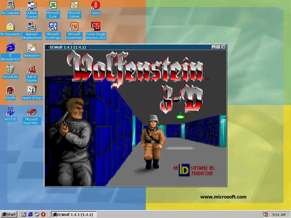
Task: Click the Outlook Express quick launch icon
Action: (x=37, y=215)
